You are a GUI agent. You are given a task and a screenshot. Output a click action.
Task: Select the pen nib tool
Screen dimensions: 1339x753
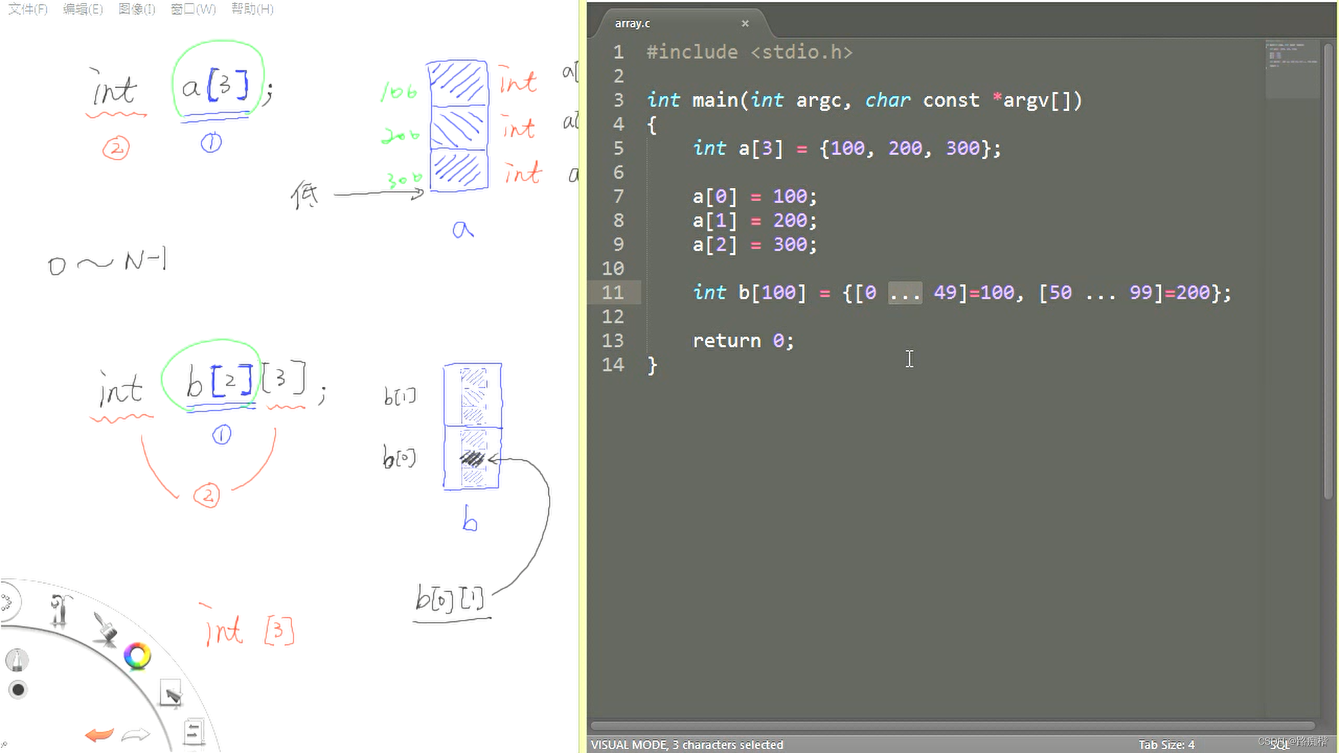pos(17,660)
